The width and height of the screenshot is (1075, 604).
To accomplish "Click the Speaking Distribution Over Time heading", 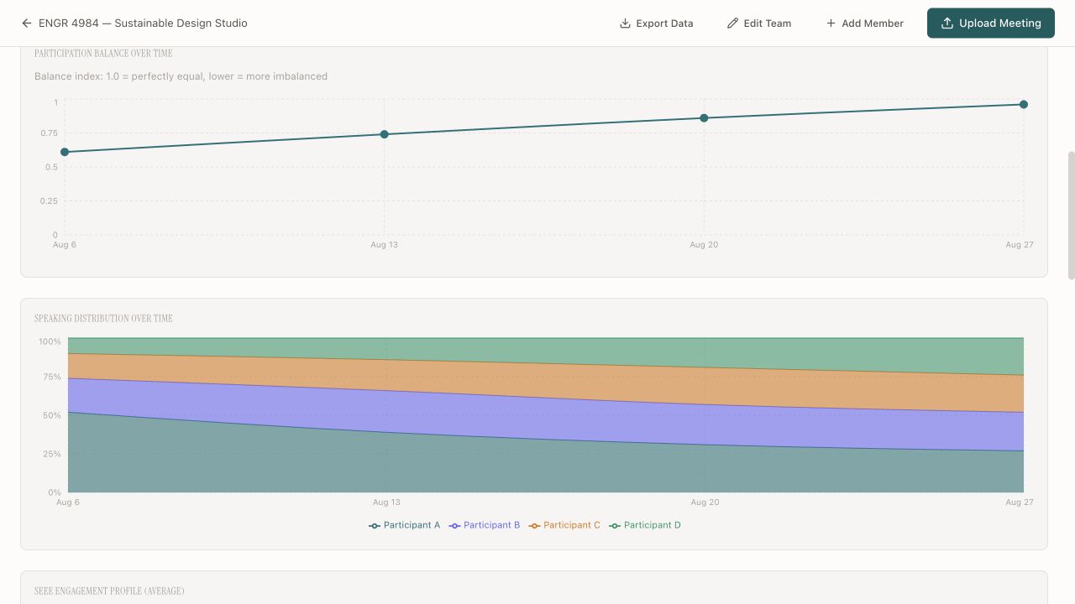I will pyautogui.click(x=103, y=319).
